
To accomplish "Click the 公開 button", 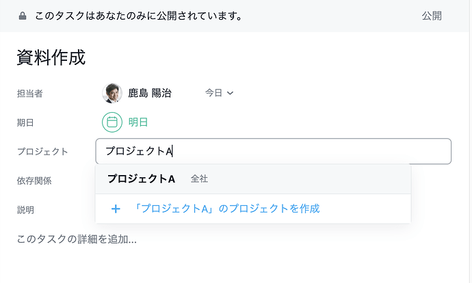I will (432, 16).
